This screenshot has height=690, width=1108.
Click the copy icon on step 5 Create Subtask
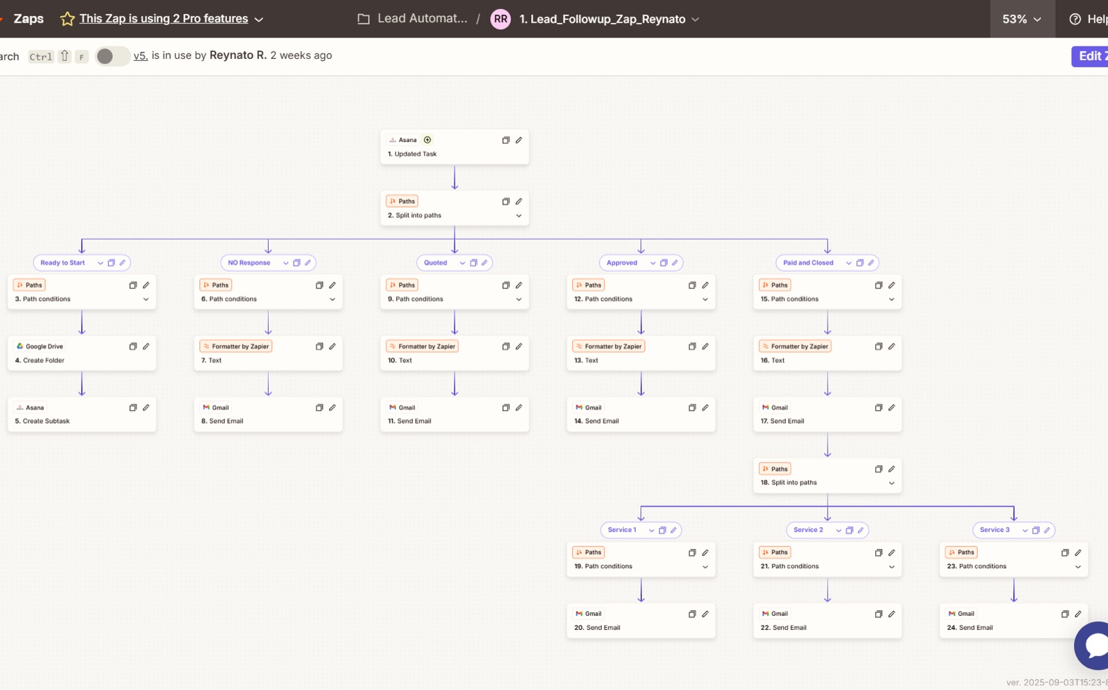pyautogui.click(x=133, y=407)
